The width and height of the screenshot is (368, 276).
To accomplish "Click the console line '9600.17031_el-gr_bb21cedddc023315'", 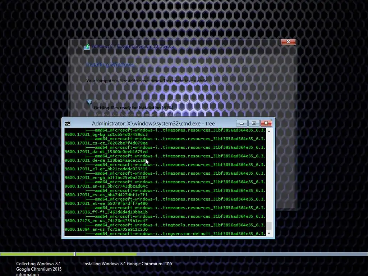I will 106,169.
